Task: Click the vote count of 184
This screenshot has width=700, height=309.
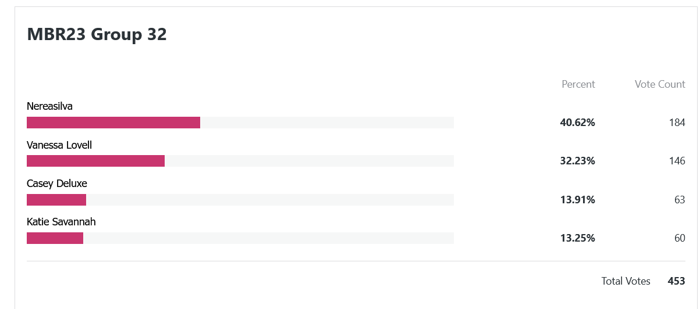Action: 677,123
